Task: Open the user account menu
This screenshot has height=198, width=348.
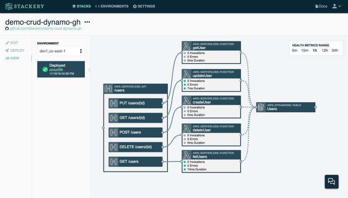Action: [336, 6]
